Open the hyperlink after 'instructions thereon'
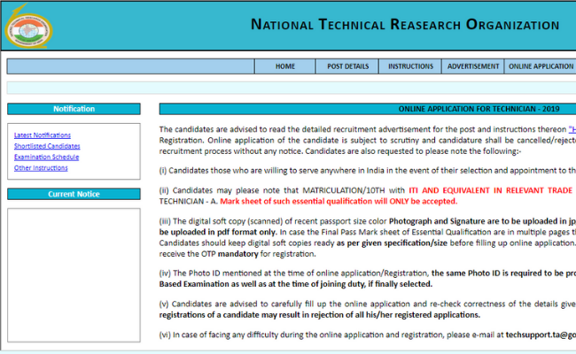576x354 pixels. [572, 129]
